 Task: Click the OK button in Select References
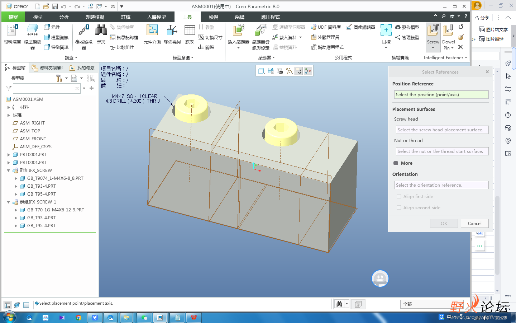tap(444, 223)
